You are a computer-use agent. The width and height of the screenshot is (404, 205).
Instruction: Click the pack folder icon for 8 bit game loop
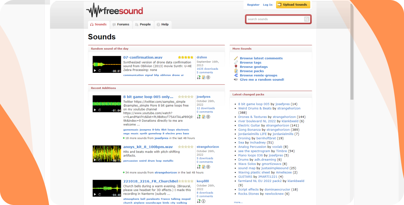tap(204, 117)
